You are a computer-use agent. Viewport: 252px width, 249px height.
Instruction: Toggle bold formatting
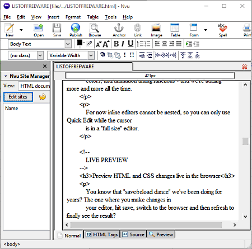(116, 44)
